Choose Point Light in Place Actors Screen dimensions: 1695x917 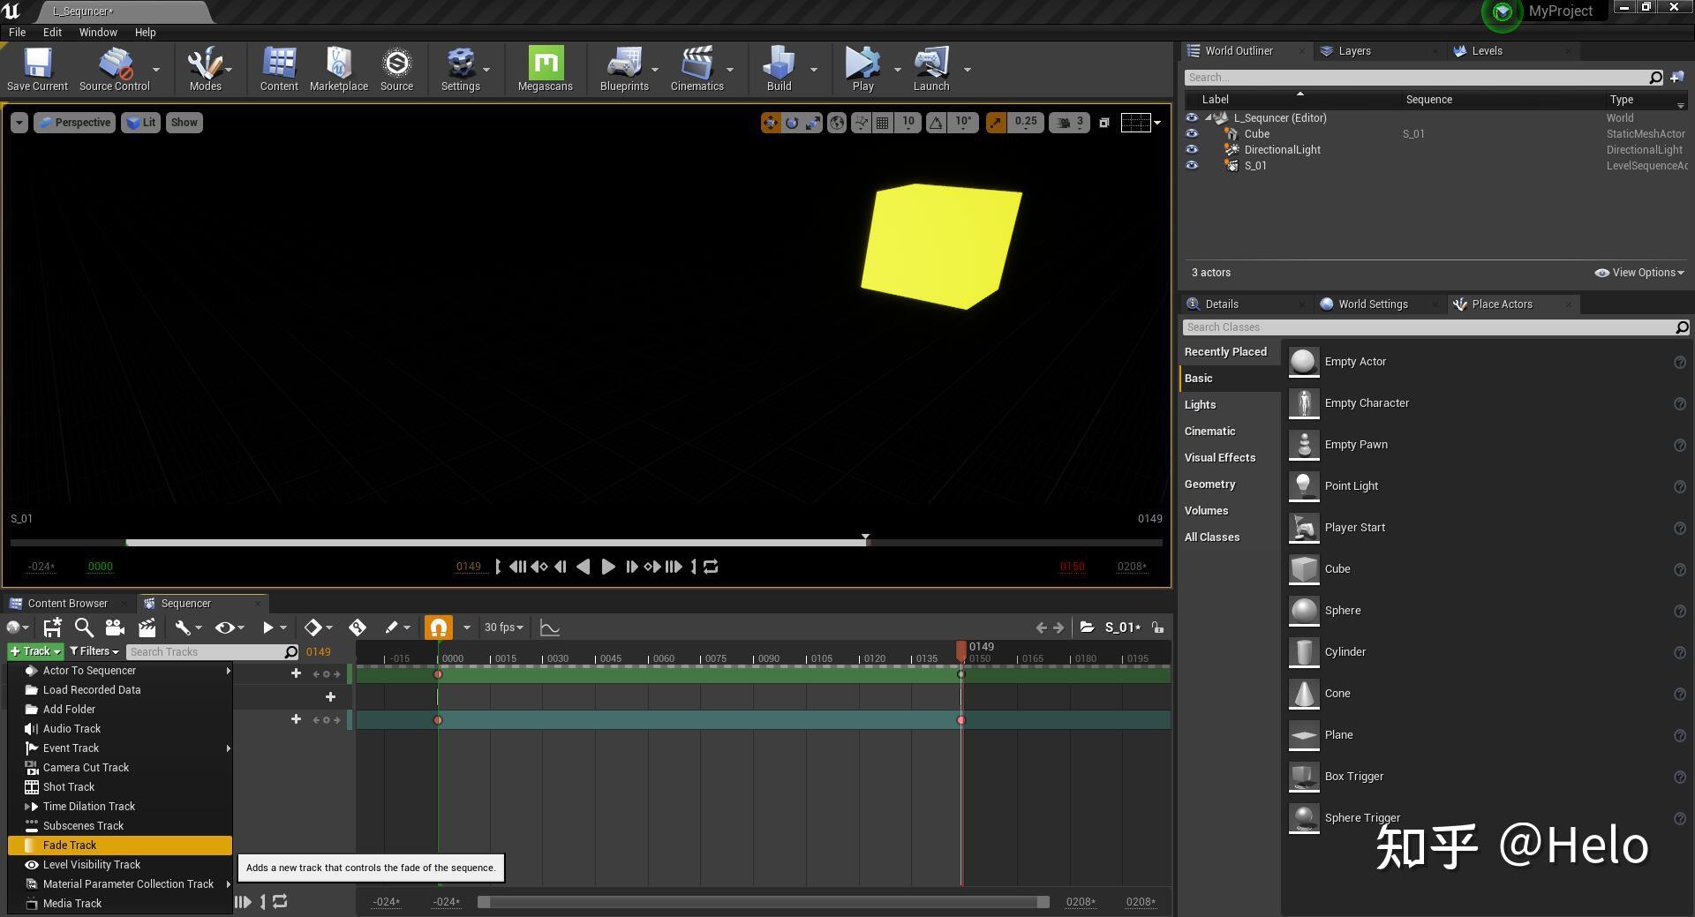1352,485
